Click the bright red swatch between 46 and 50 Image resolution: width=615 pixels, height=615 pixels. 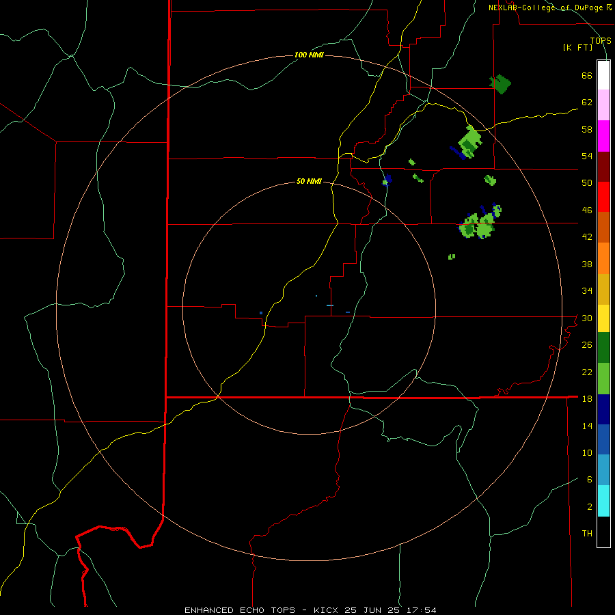click(x=603, y=197)
